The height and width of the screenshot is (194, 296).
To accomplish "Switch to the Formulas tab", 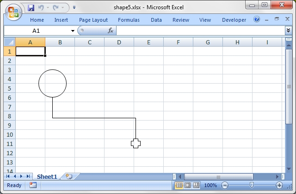I will (x=129, y=20).
